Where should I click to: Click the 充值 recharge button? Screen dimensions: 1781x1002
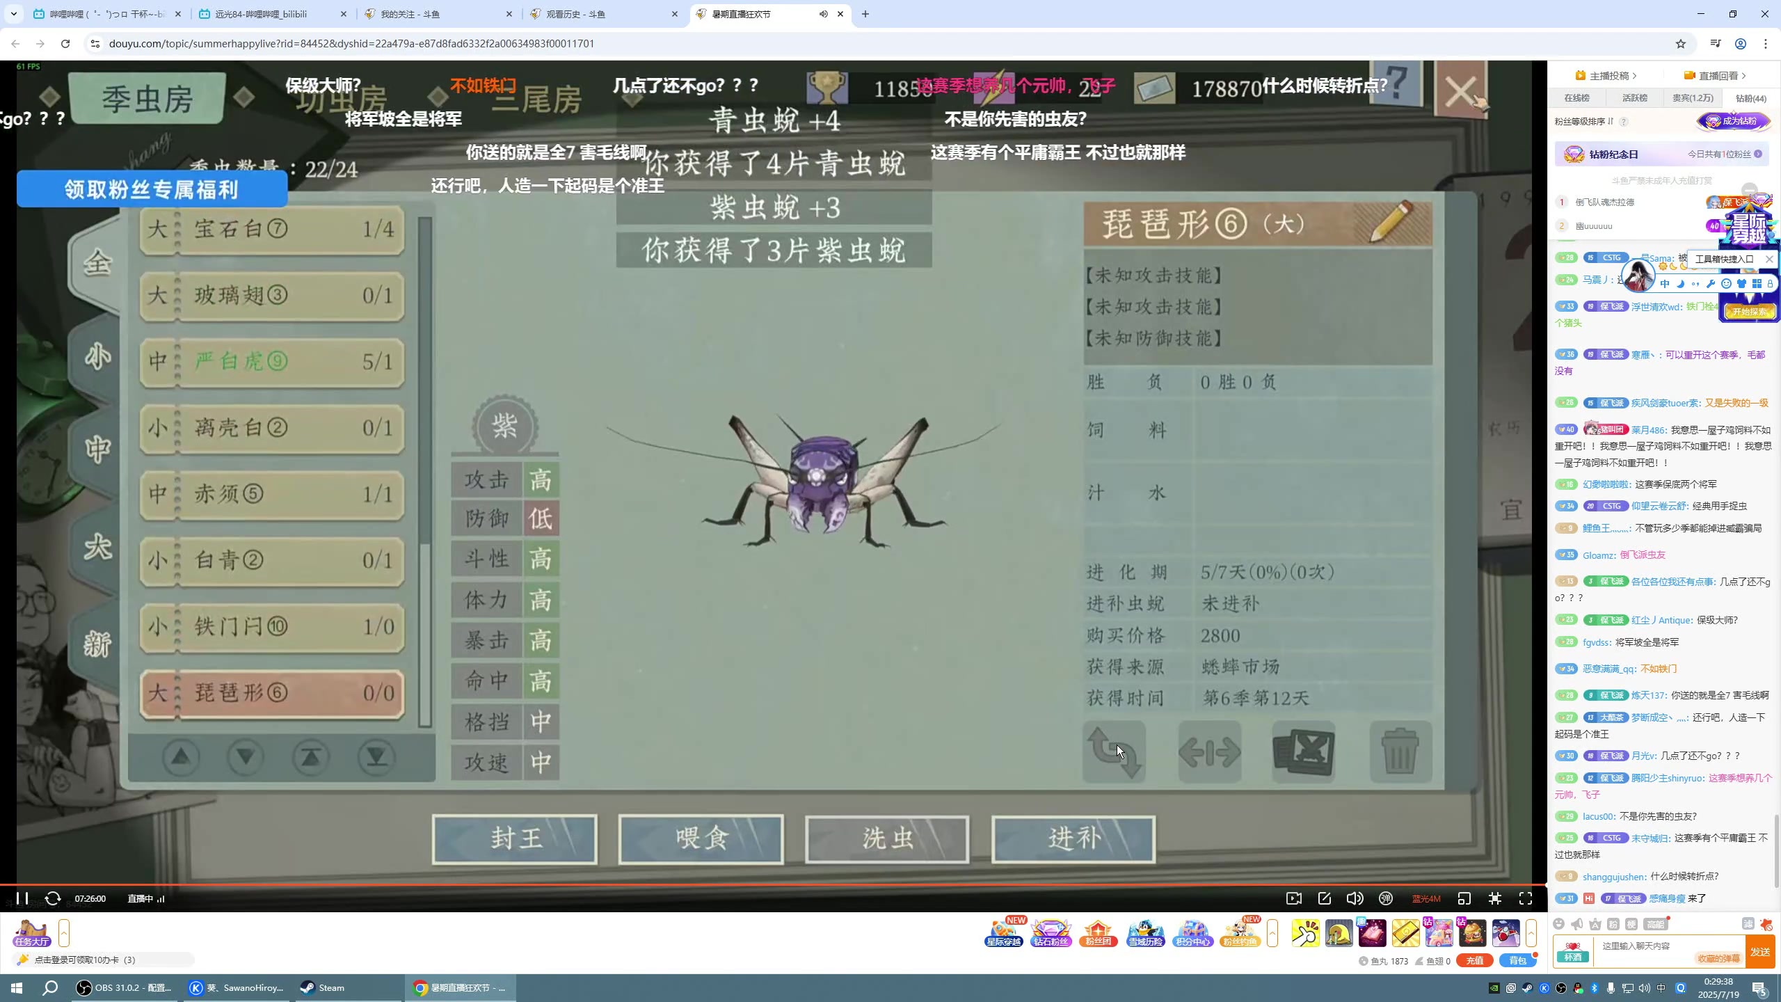coord(1475,961)
